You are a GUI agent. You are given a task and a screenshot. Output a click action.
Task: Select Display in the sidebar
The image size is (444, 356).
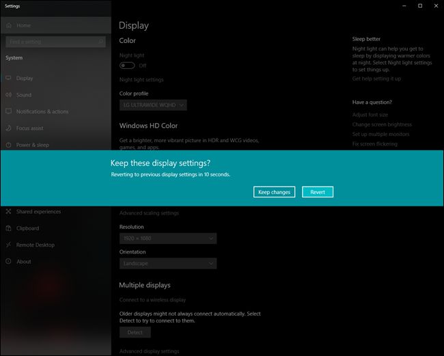56,78
